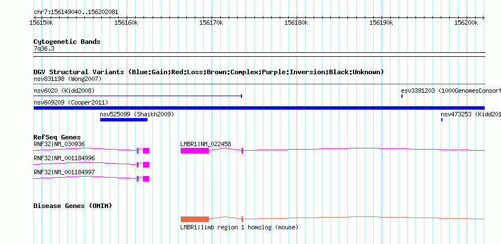Click the small magenta LMBR1 second exon

pos(243,151)
